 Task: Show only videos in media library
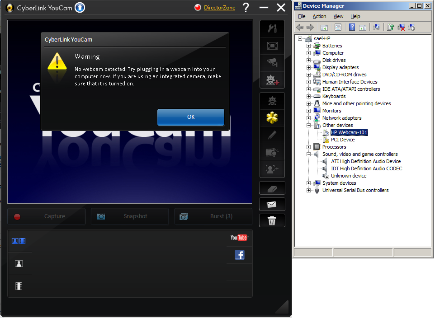pos(19,286)
